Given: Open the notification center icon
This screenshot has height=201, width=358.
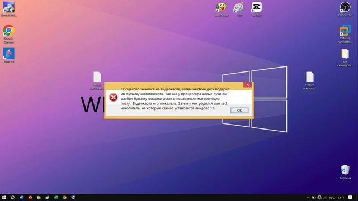Looking at the screenshot, I should (351, 197).
